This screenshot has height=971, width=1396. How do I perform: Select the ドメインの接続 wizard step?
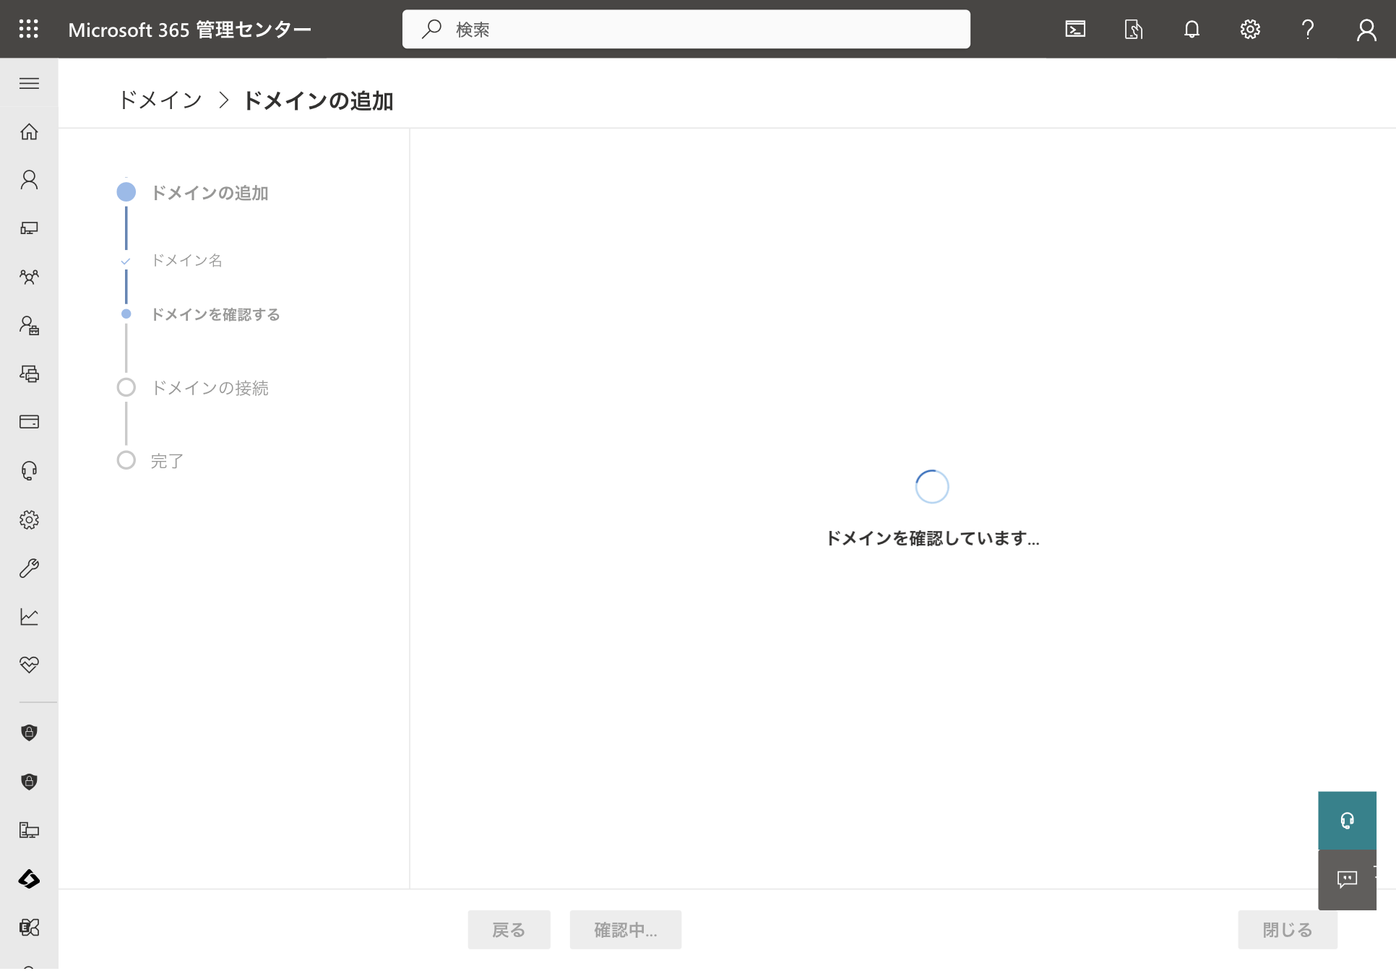210,388
